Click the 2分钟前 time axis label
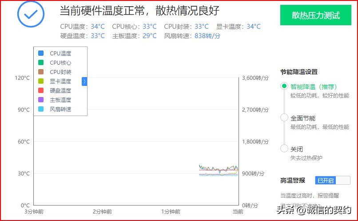 tap(102, 212)
